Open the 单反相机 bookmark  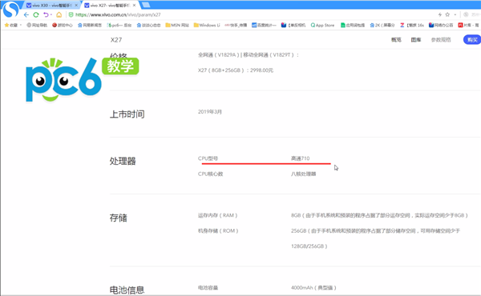tap(293, 25)
